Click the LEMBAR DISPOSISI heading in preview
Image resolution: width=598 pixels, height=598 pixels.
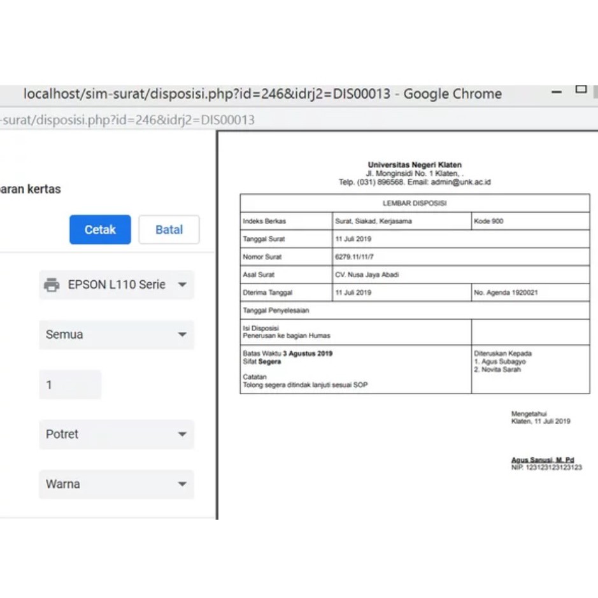[x=415, y=203]
